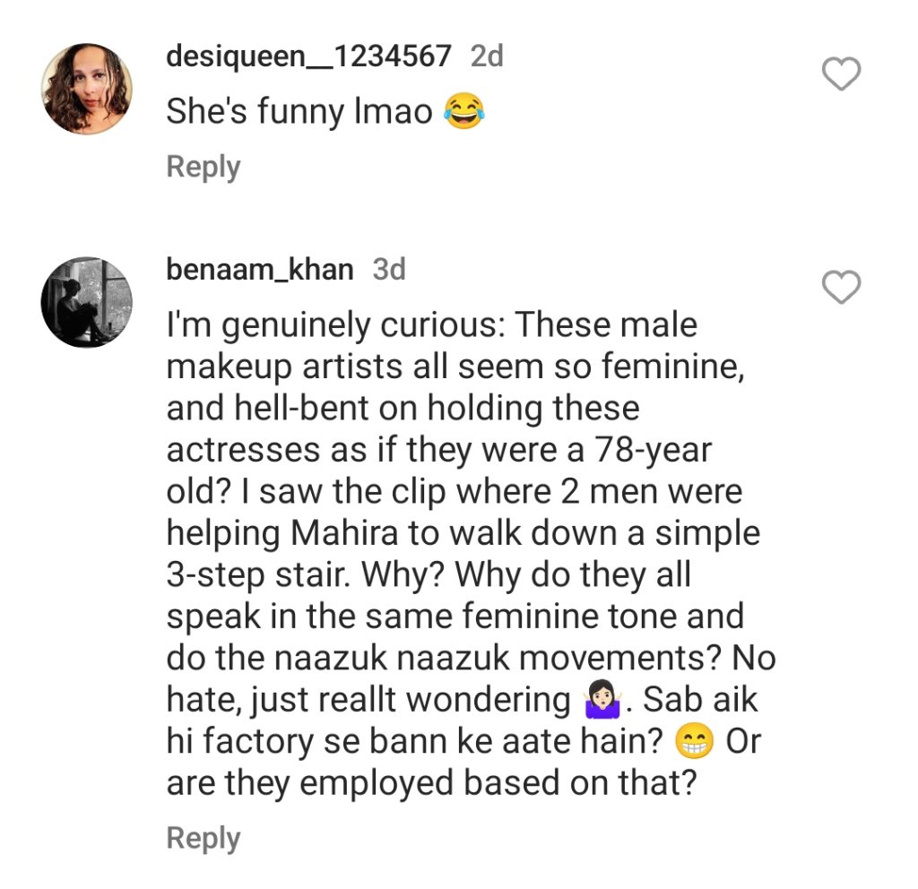This screenshot has width=918, height=889.
Task: Open the benaam_khan username link
Action: pos(260,270)
